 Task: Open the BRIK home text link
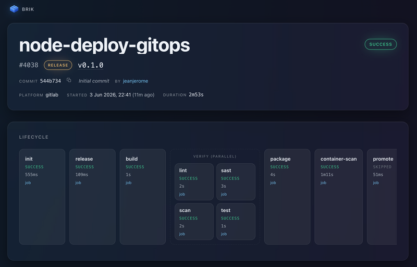tap(28, 9)
